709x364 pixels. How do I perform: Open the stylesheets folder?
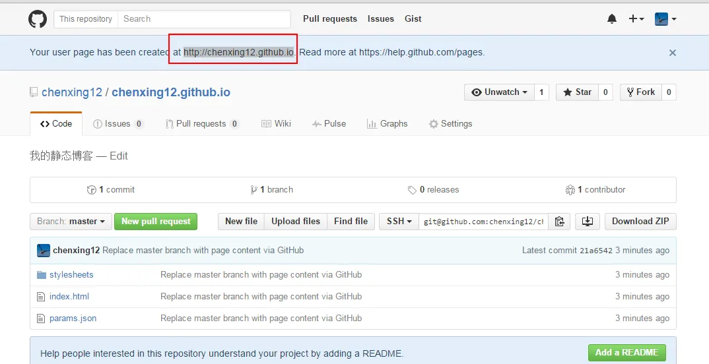tap(71, 275)
